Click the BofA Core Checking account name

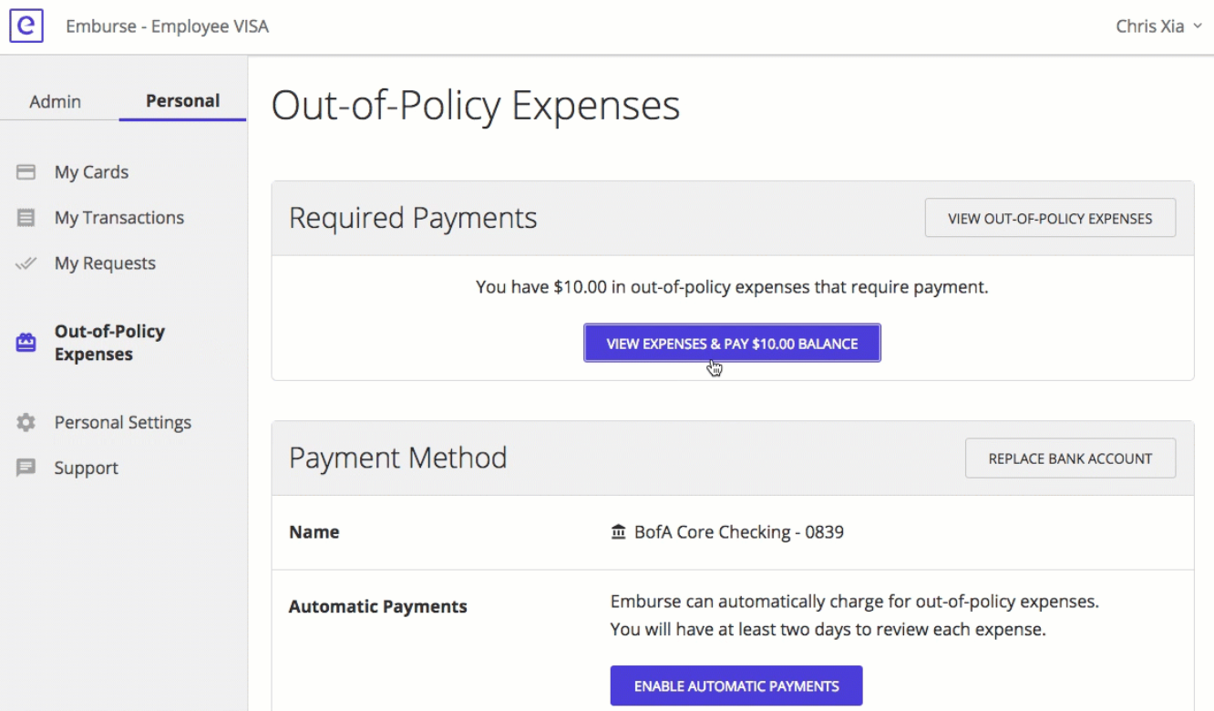[x=738, y=531]
